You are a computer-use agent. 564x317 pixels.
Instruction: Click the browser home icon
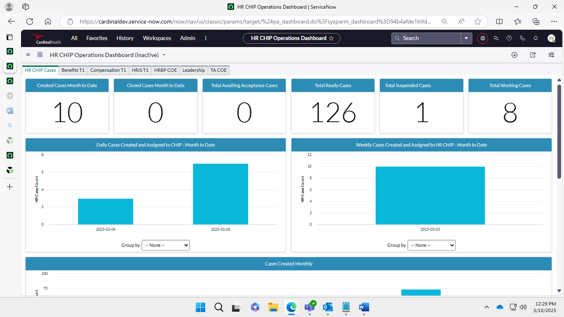click(48, 21)
